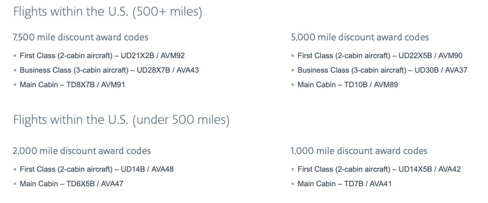Click the Main Cabin TD7B / AVA41 line
Image resolution: width=488 pixels, height=203 pixels.
[x=345, y=183]
